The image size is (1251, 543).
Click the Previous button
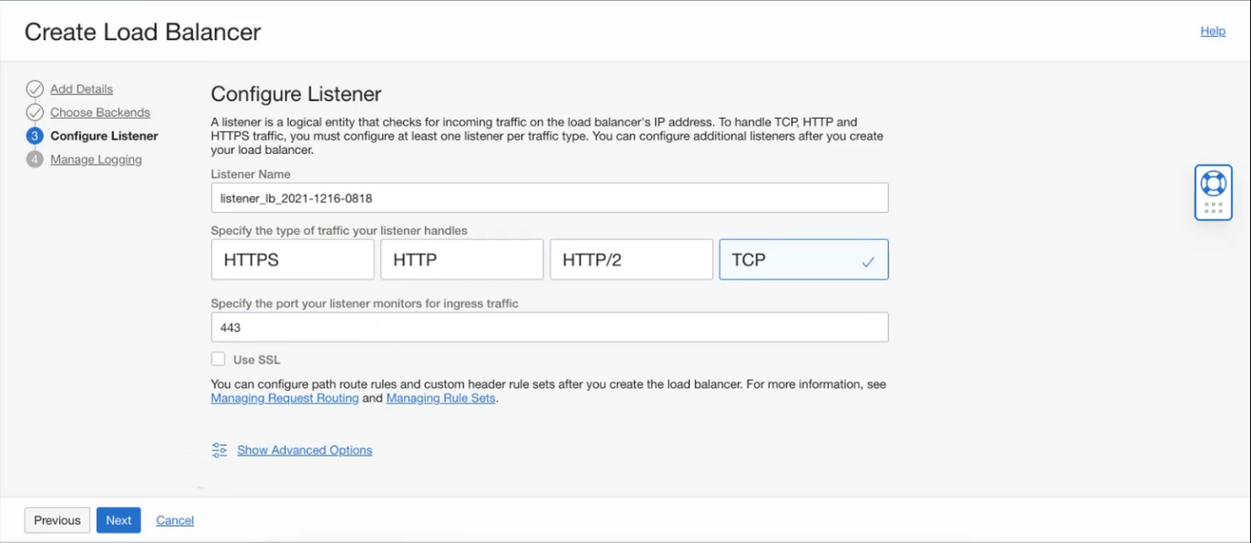[x=57, y=520]
